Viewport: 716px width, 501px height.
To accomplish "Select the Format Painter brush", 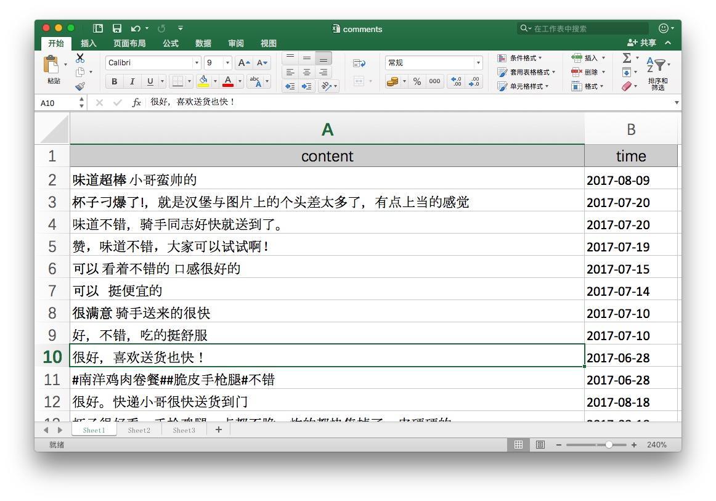I will 80,86.
